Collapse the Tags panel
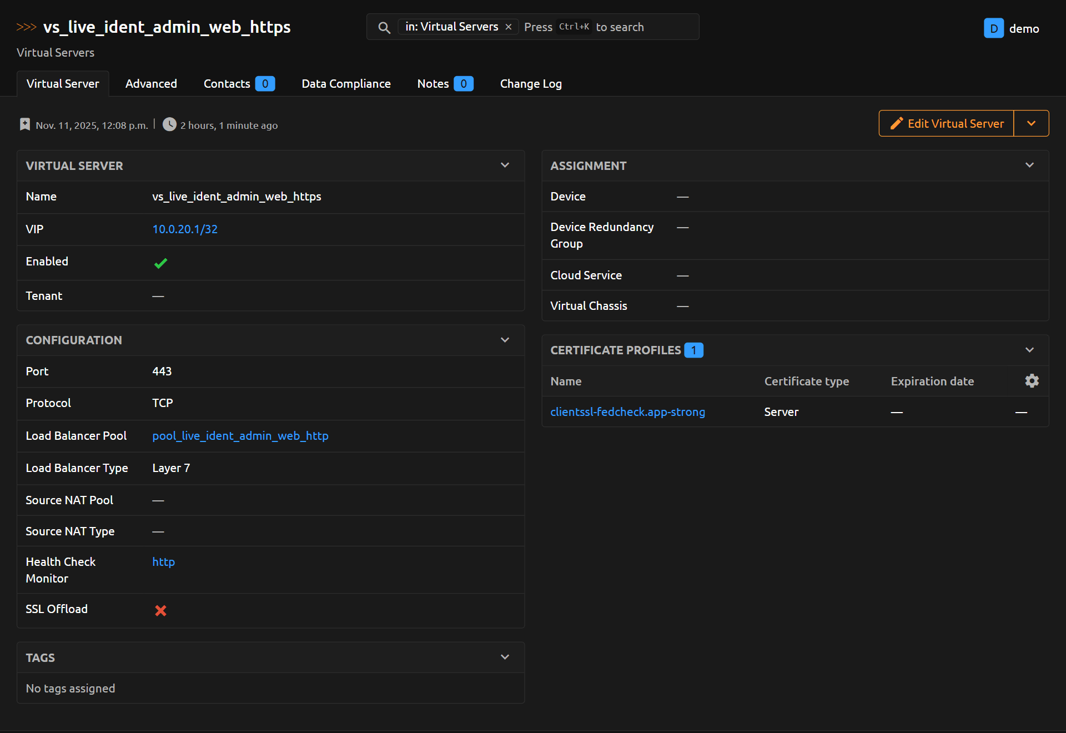This screenshot has width=1066, height=733. (x=505, y=657)
